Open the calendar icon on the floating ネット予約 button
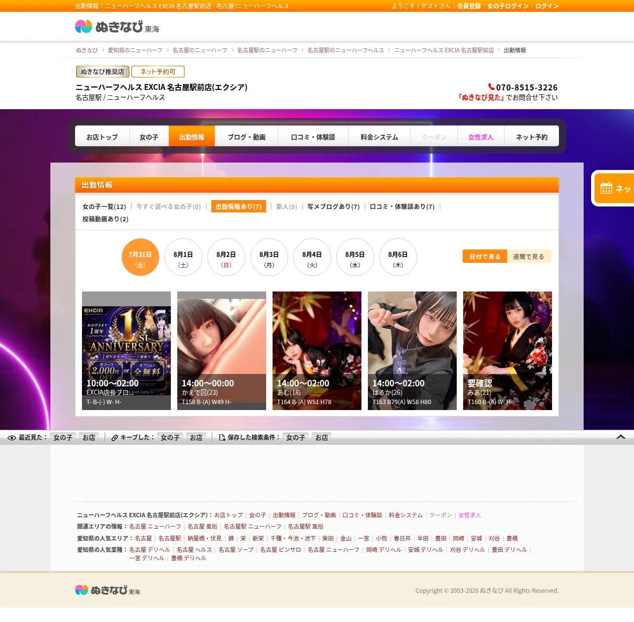Screen dimensions: 634x622 click(606, 188)
